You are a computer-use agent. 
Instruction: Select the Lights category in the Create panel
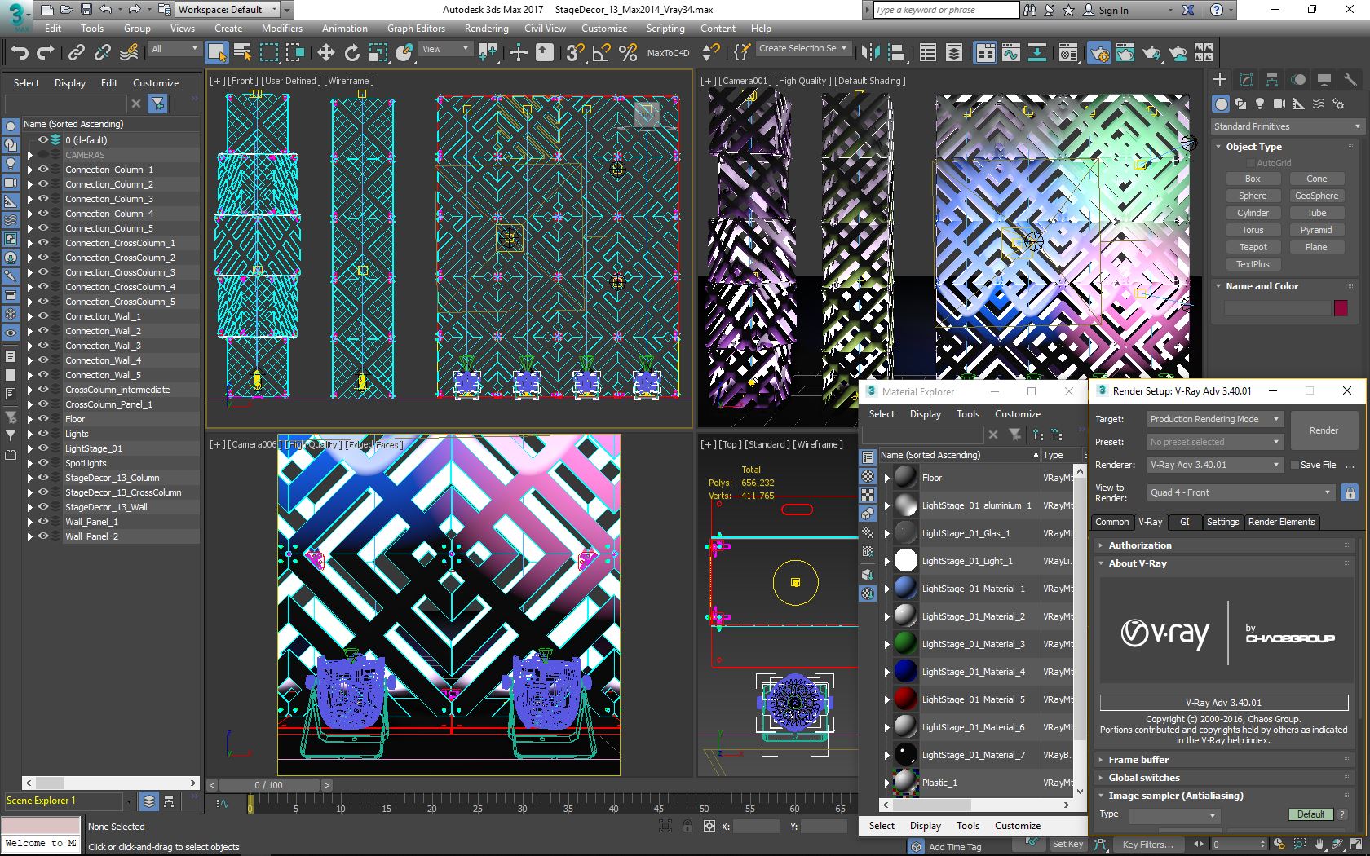(x=1260, y=104)
